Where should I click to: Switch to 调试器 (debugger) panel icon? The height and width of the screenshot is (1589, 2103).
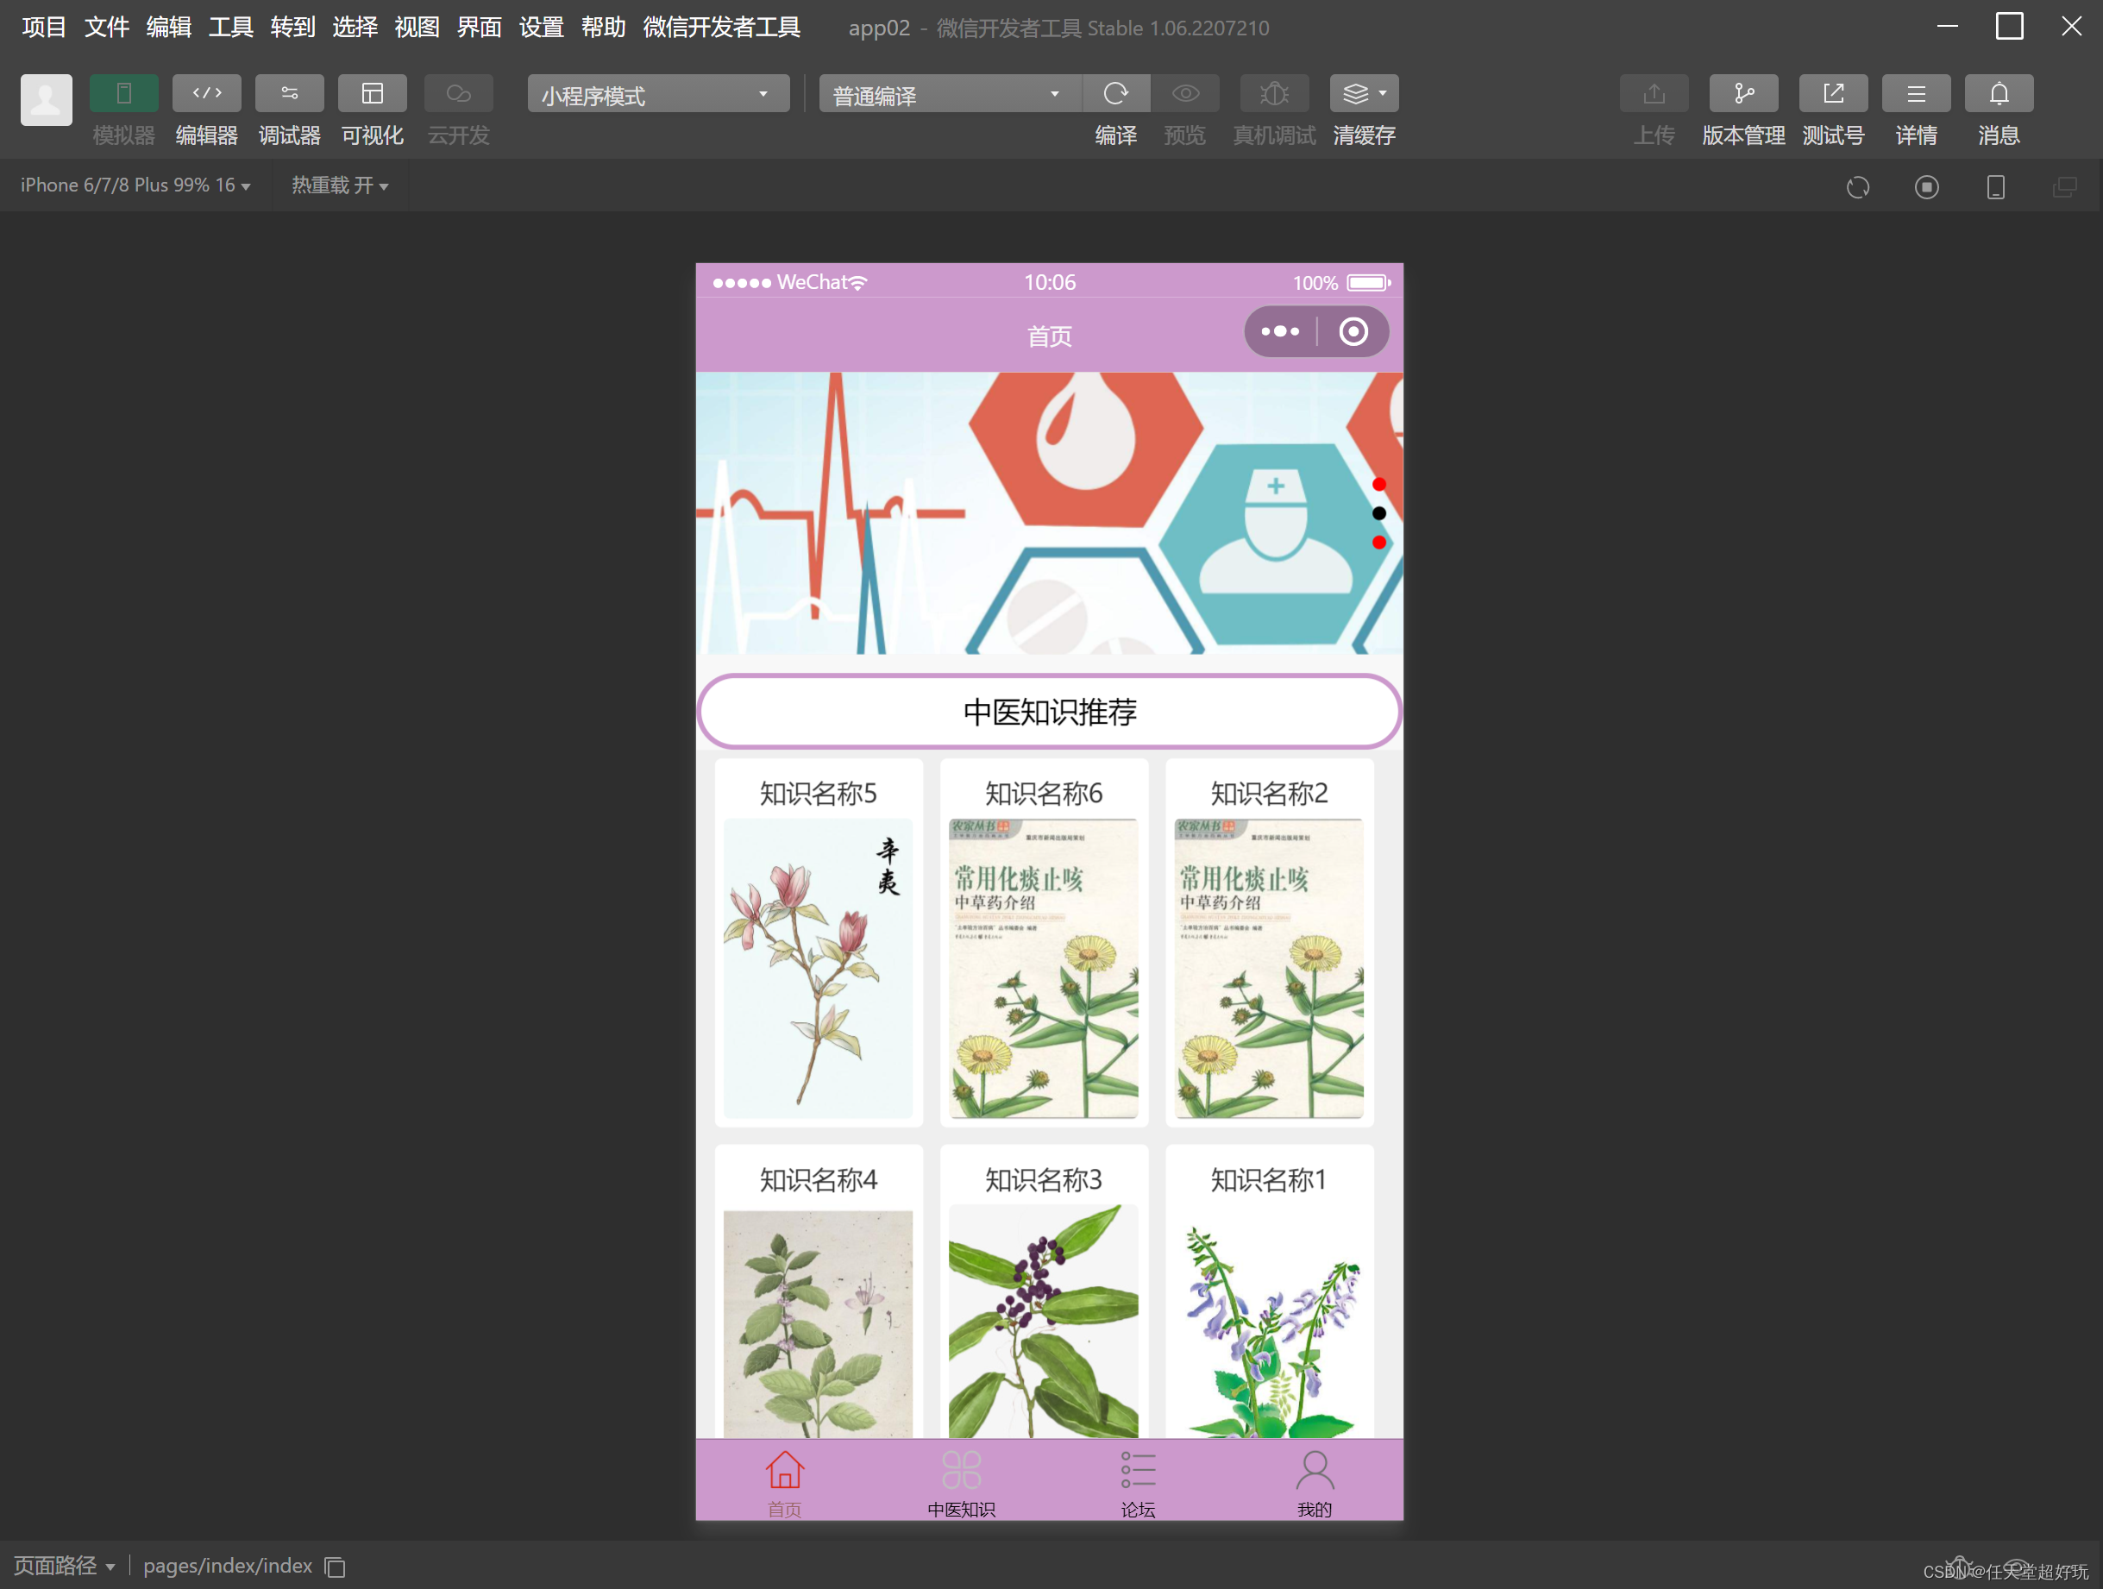click(x=289, y=93)
